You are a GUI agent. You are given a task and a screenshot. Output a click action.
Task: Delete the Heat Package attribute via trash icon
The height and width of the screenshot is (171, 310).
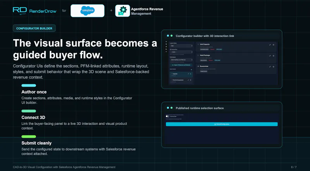[274, 56]
